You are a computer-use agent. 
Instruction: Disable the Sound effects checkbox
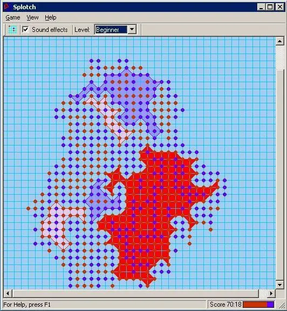[25, 30]
